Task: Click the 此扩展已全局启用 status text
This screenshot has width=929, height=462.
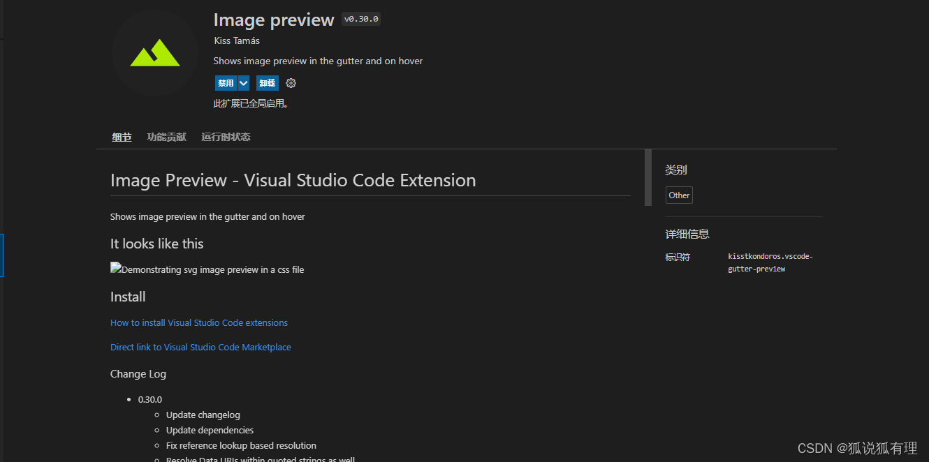Action: 251,104
